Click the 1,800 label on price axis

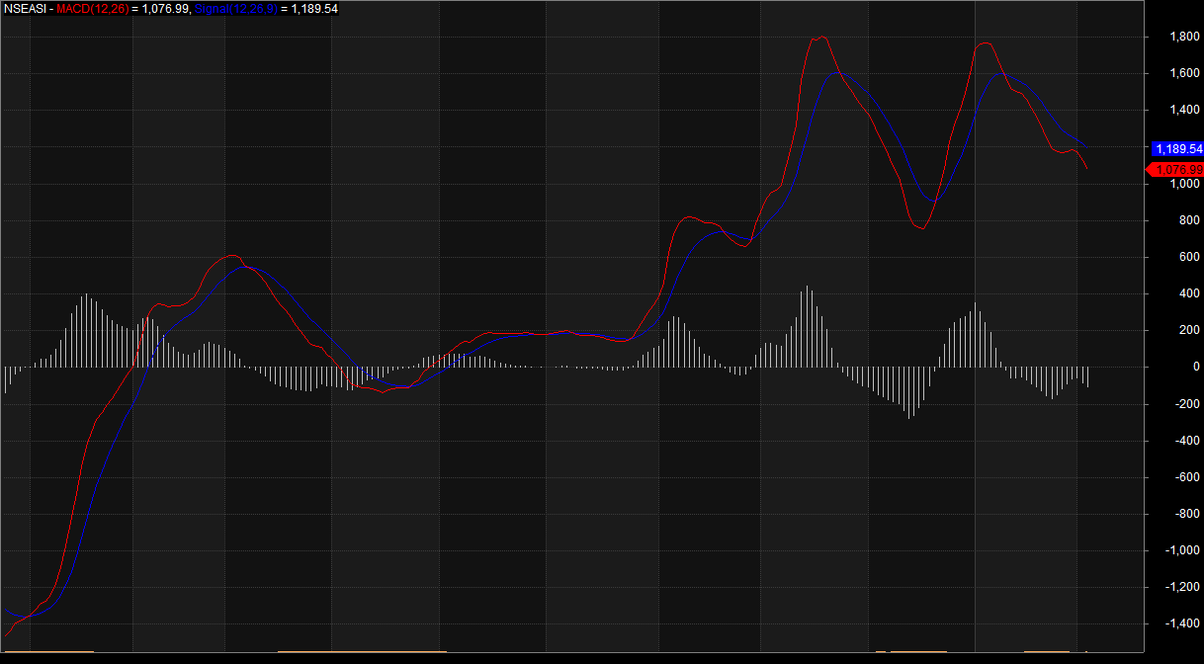tap(1184, 38)
